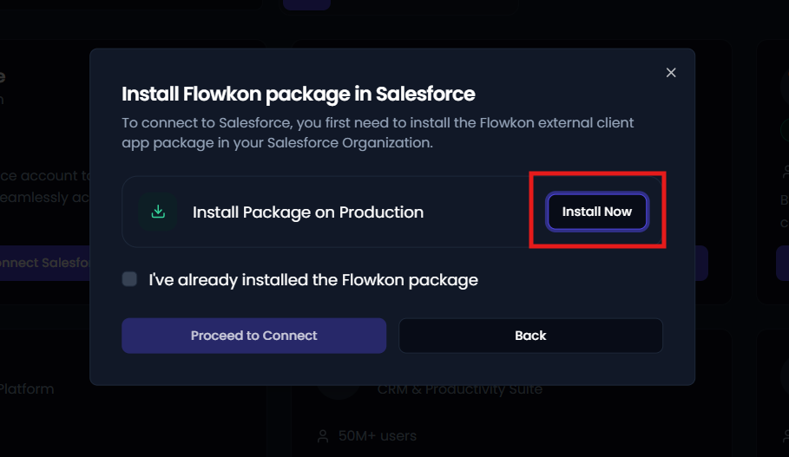Click the CRM & Productivity Suite subtitle
Viewport: 789px width, 457px height.
[460, 389]
